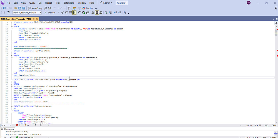Viewport: 278px width, 138px height.
Task: Save the current PROC.sql file
Action: (20, 8)
